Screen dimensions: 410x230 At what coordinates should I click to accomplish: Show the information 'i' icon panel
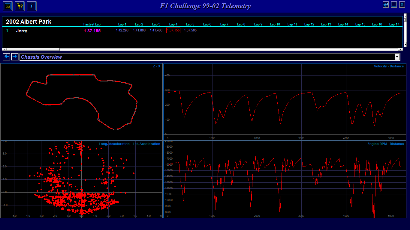[x=32, y=6]
